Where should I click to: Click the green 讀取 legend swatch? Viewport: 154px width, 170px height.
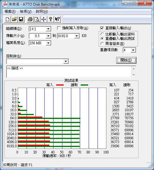pyautogui.click(x=84, y=85)
